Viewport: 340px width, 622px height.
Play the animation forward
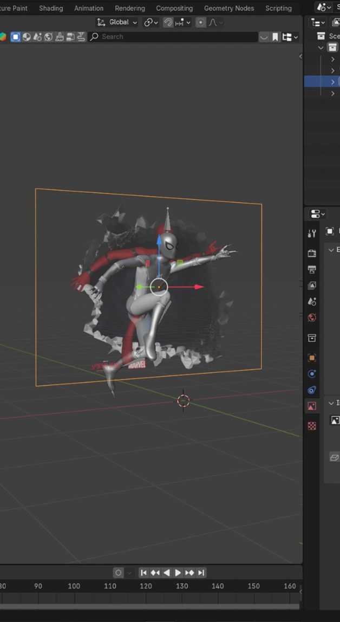click(x=178, y=573)
